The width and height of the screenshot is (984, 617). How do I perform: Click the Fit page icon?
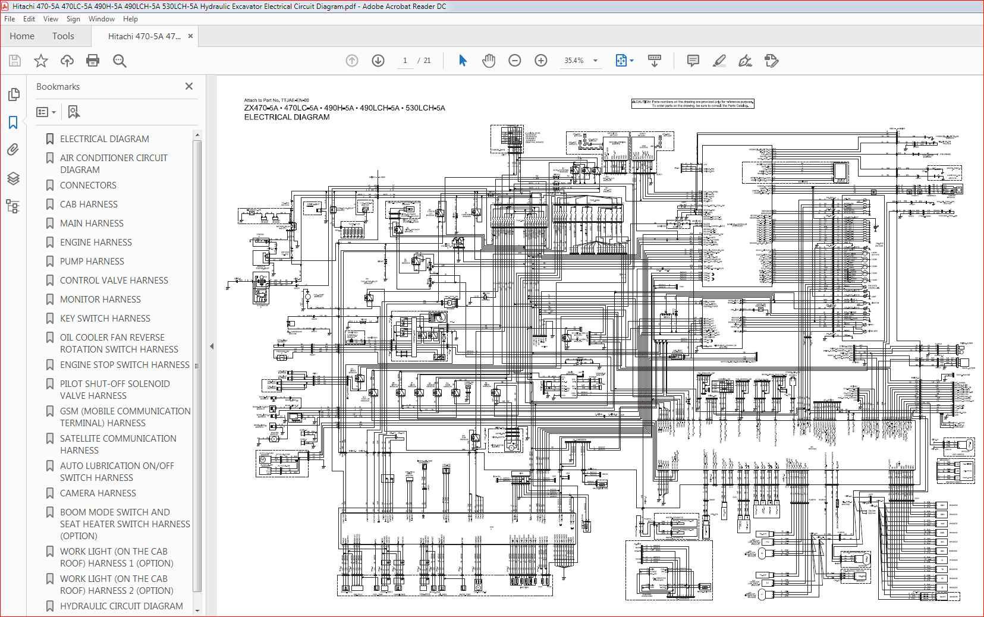[621, 61]
